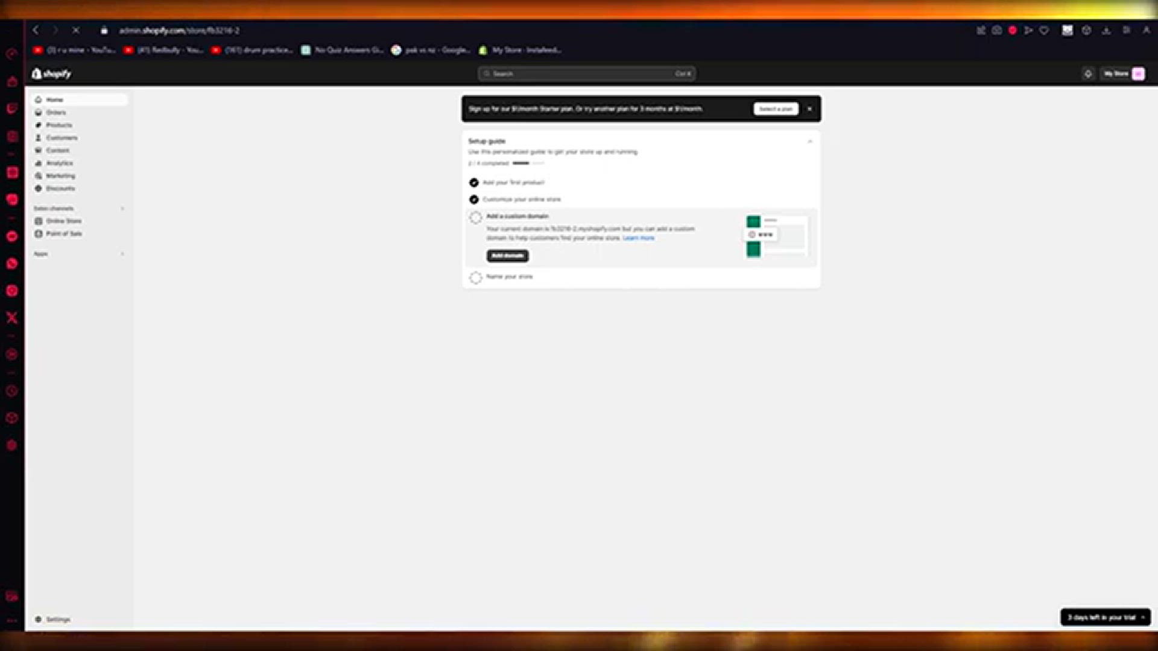Expand the Sales channels section

pos(122,208)
